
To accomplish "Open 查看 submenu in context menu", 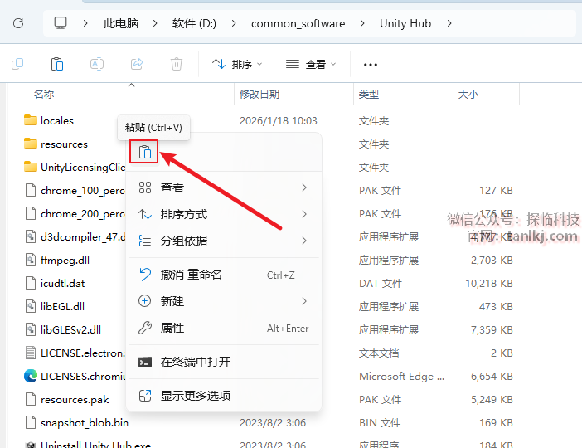I will pyautogui.click(x=224, y=187).
